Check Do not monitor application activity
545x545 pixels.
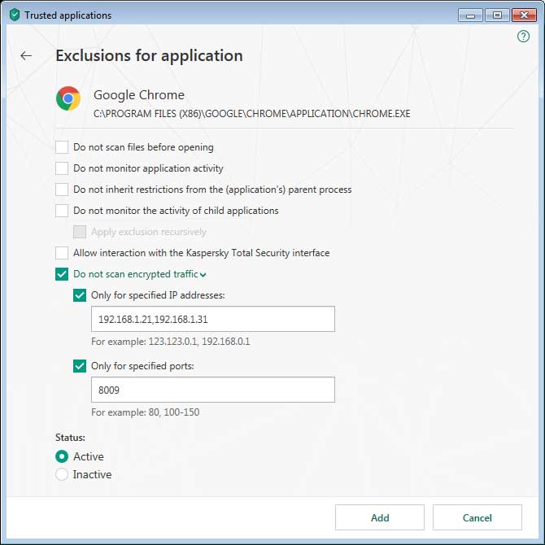(x=62, y=168)
